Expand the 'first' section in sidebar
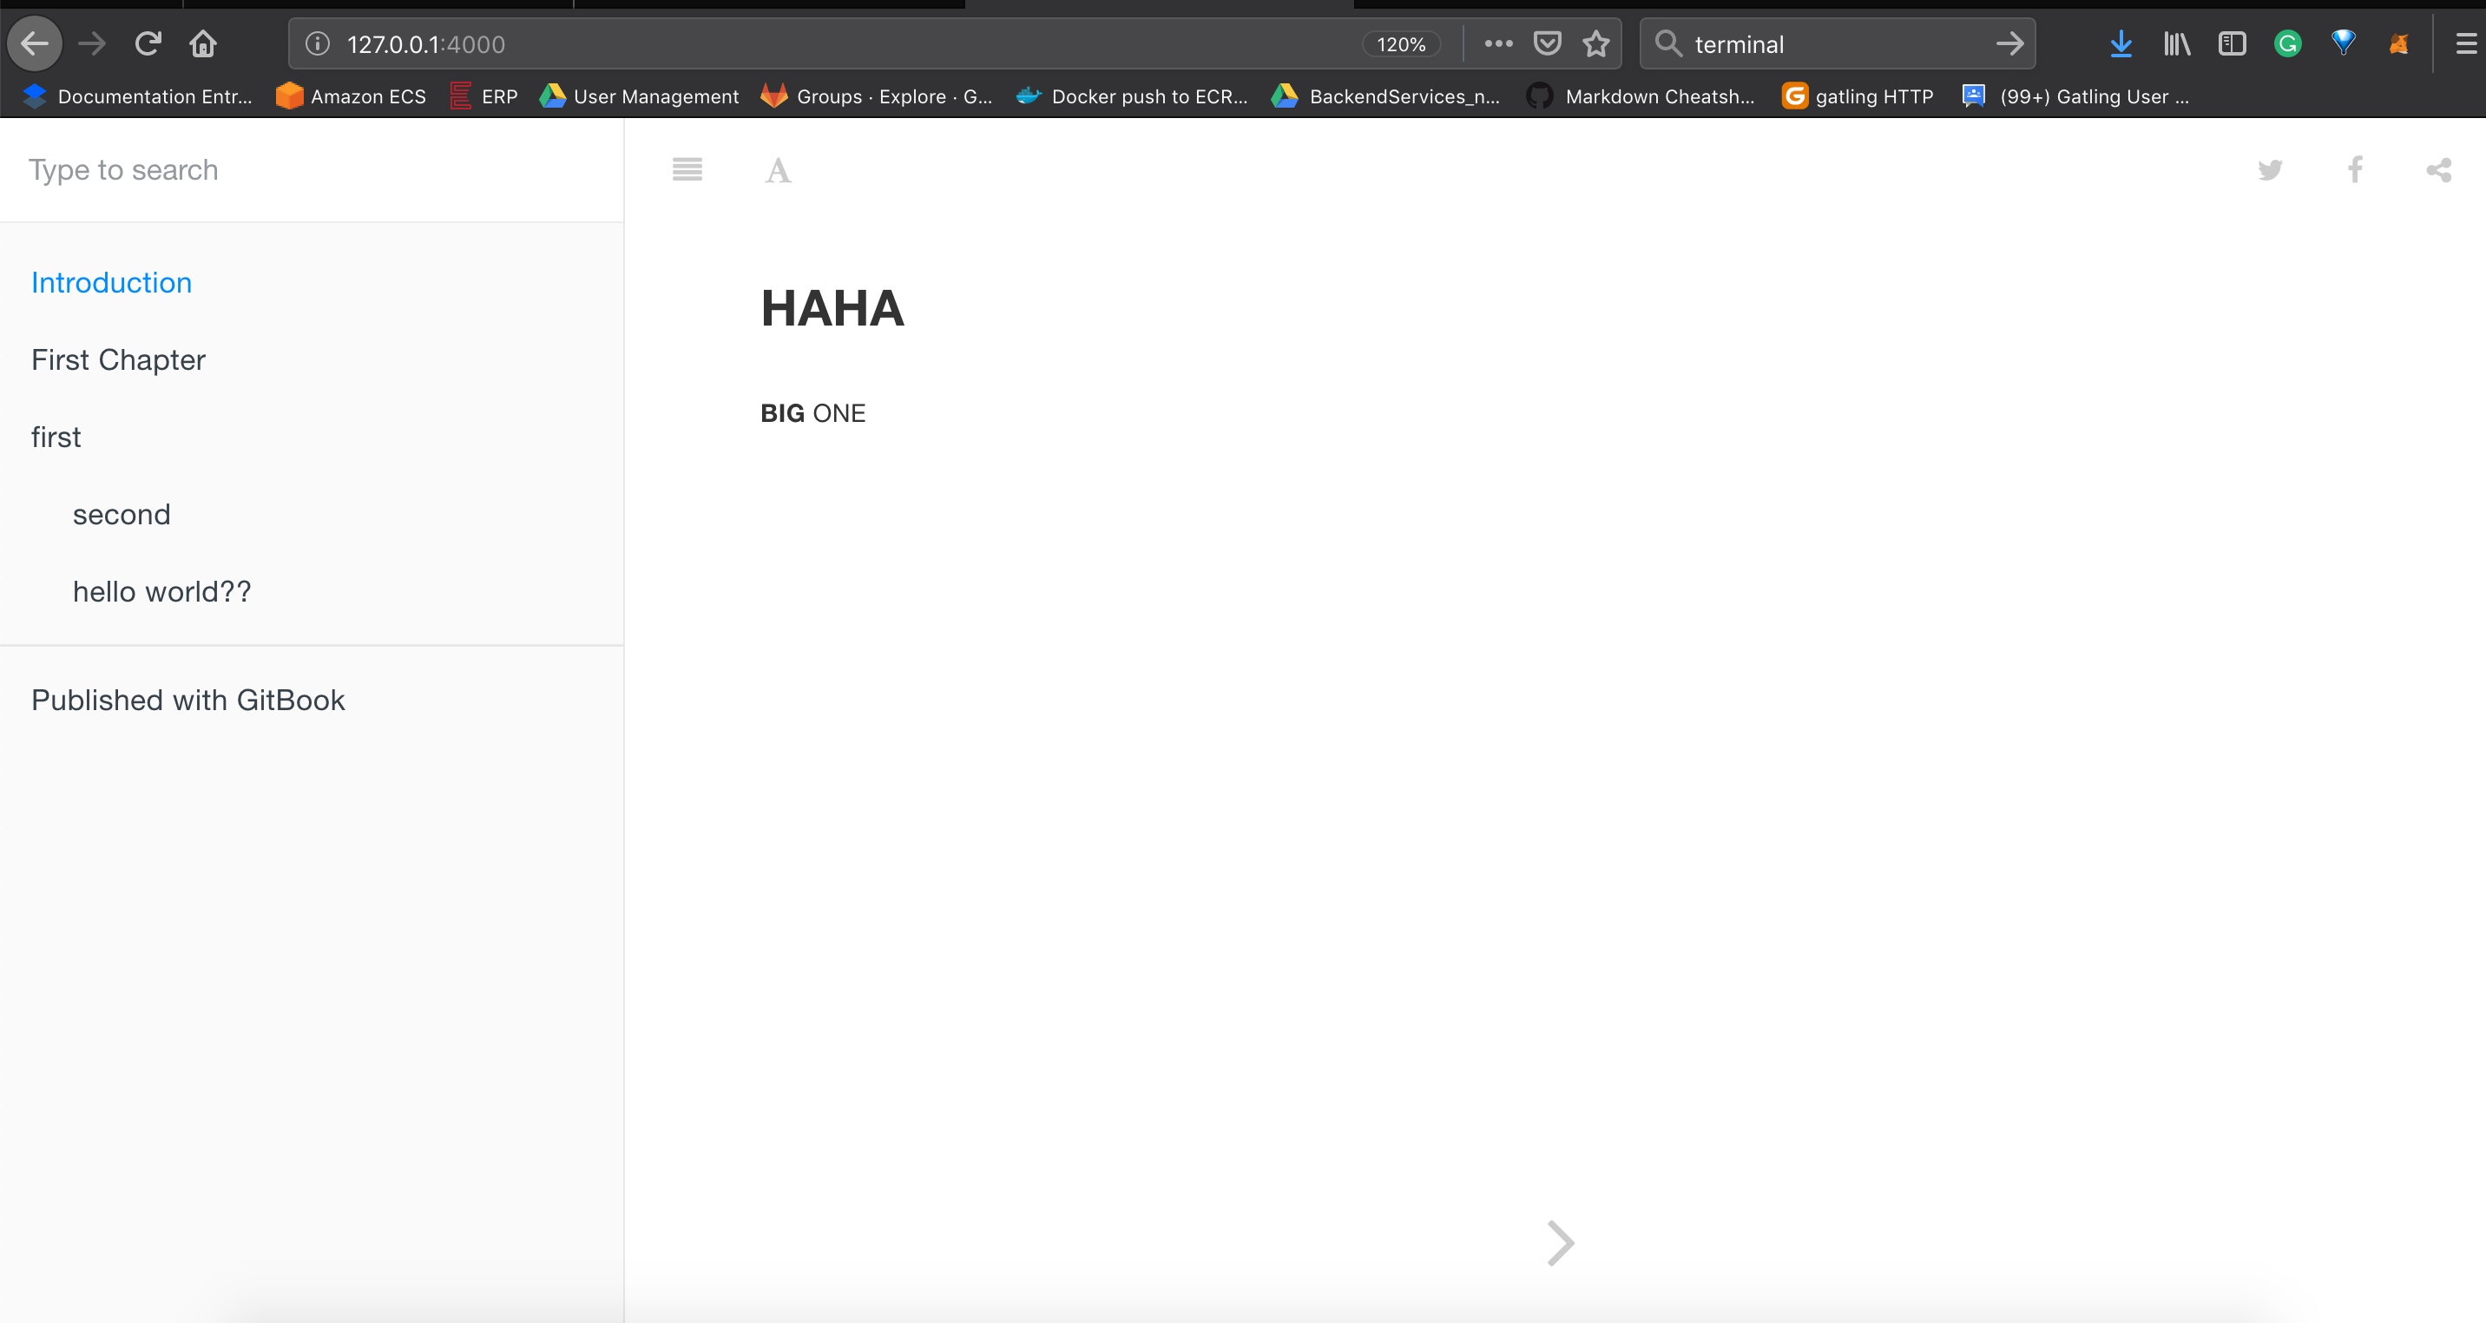The image size is (2486, 1323). pyautogui.click(x=56, y=438)
